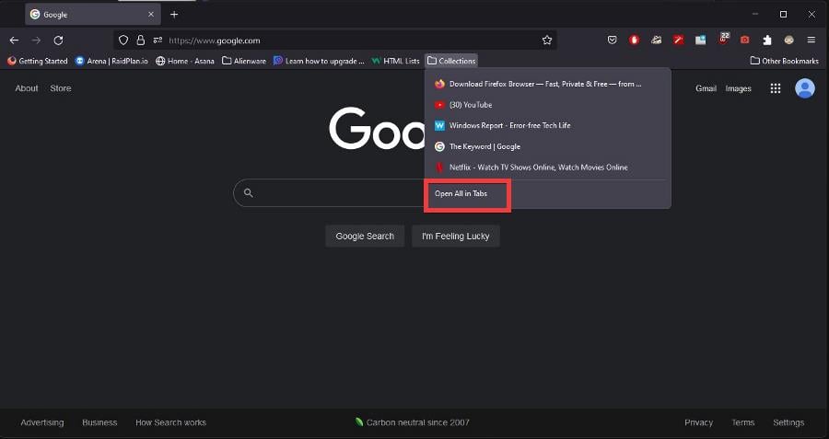Click the red camera screenshot extension
Viewport: 829px width, 439px height.
point(745,40)
